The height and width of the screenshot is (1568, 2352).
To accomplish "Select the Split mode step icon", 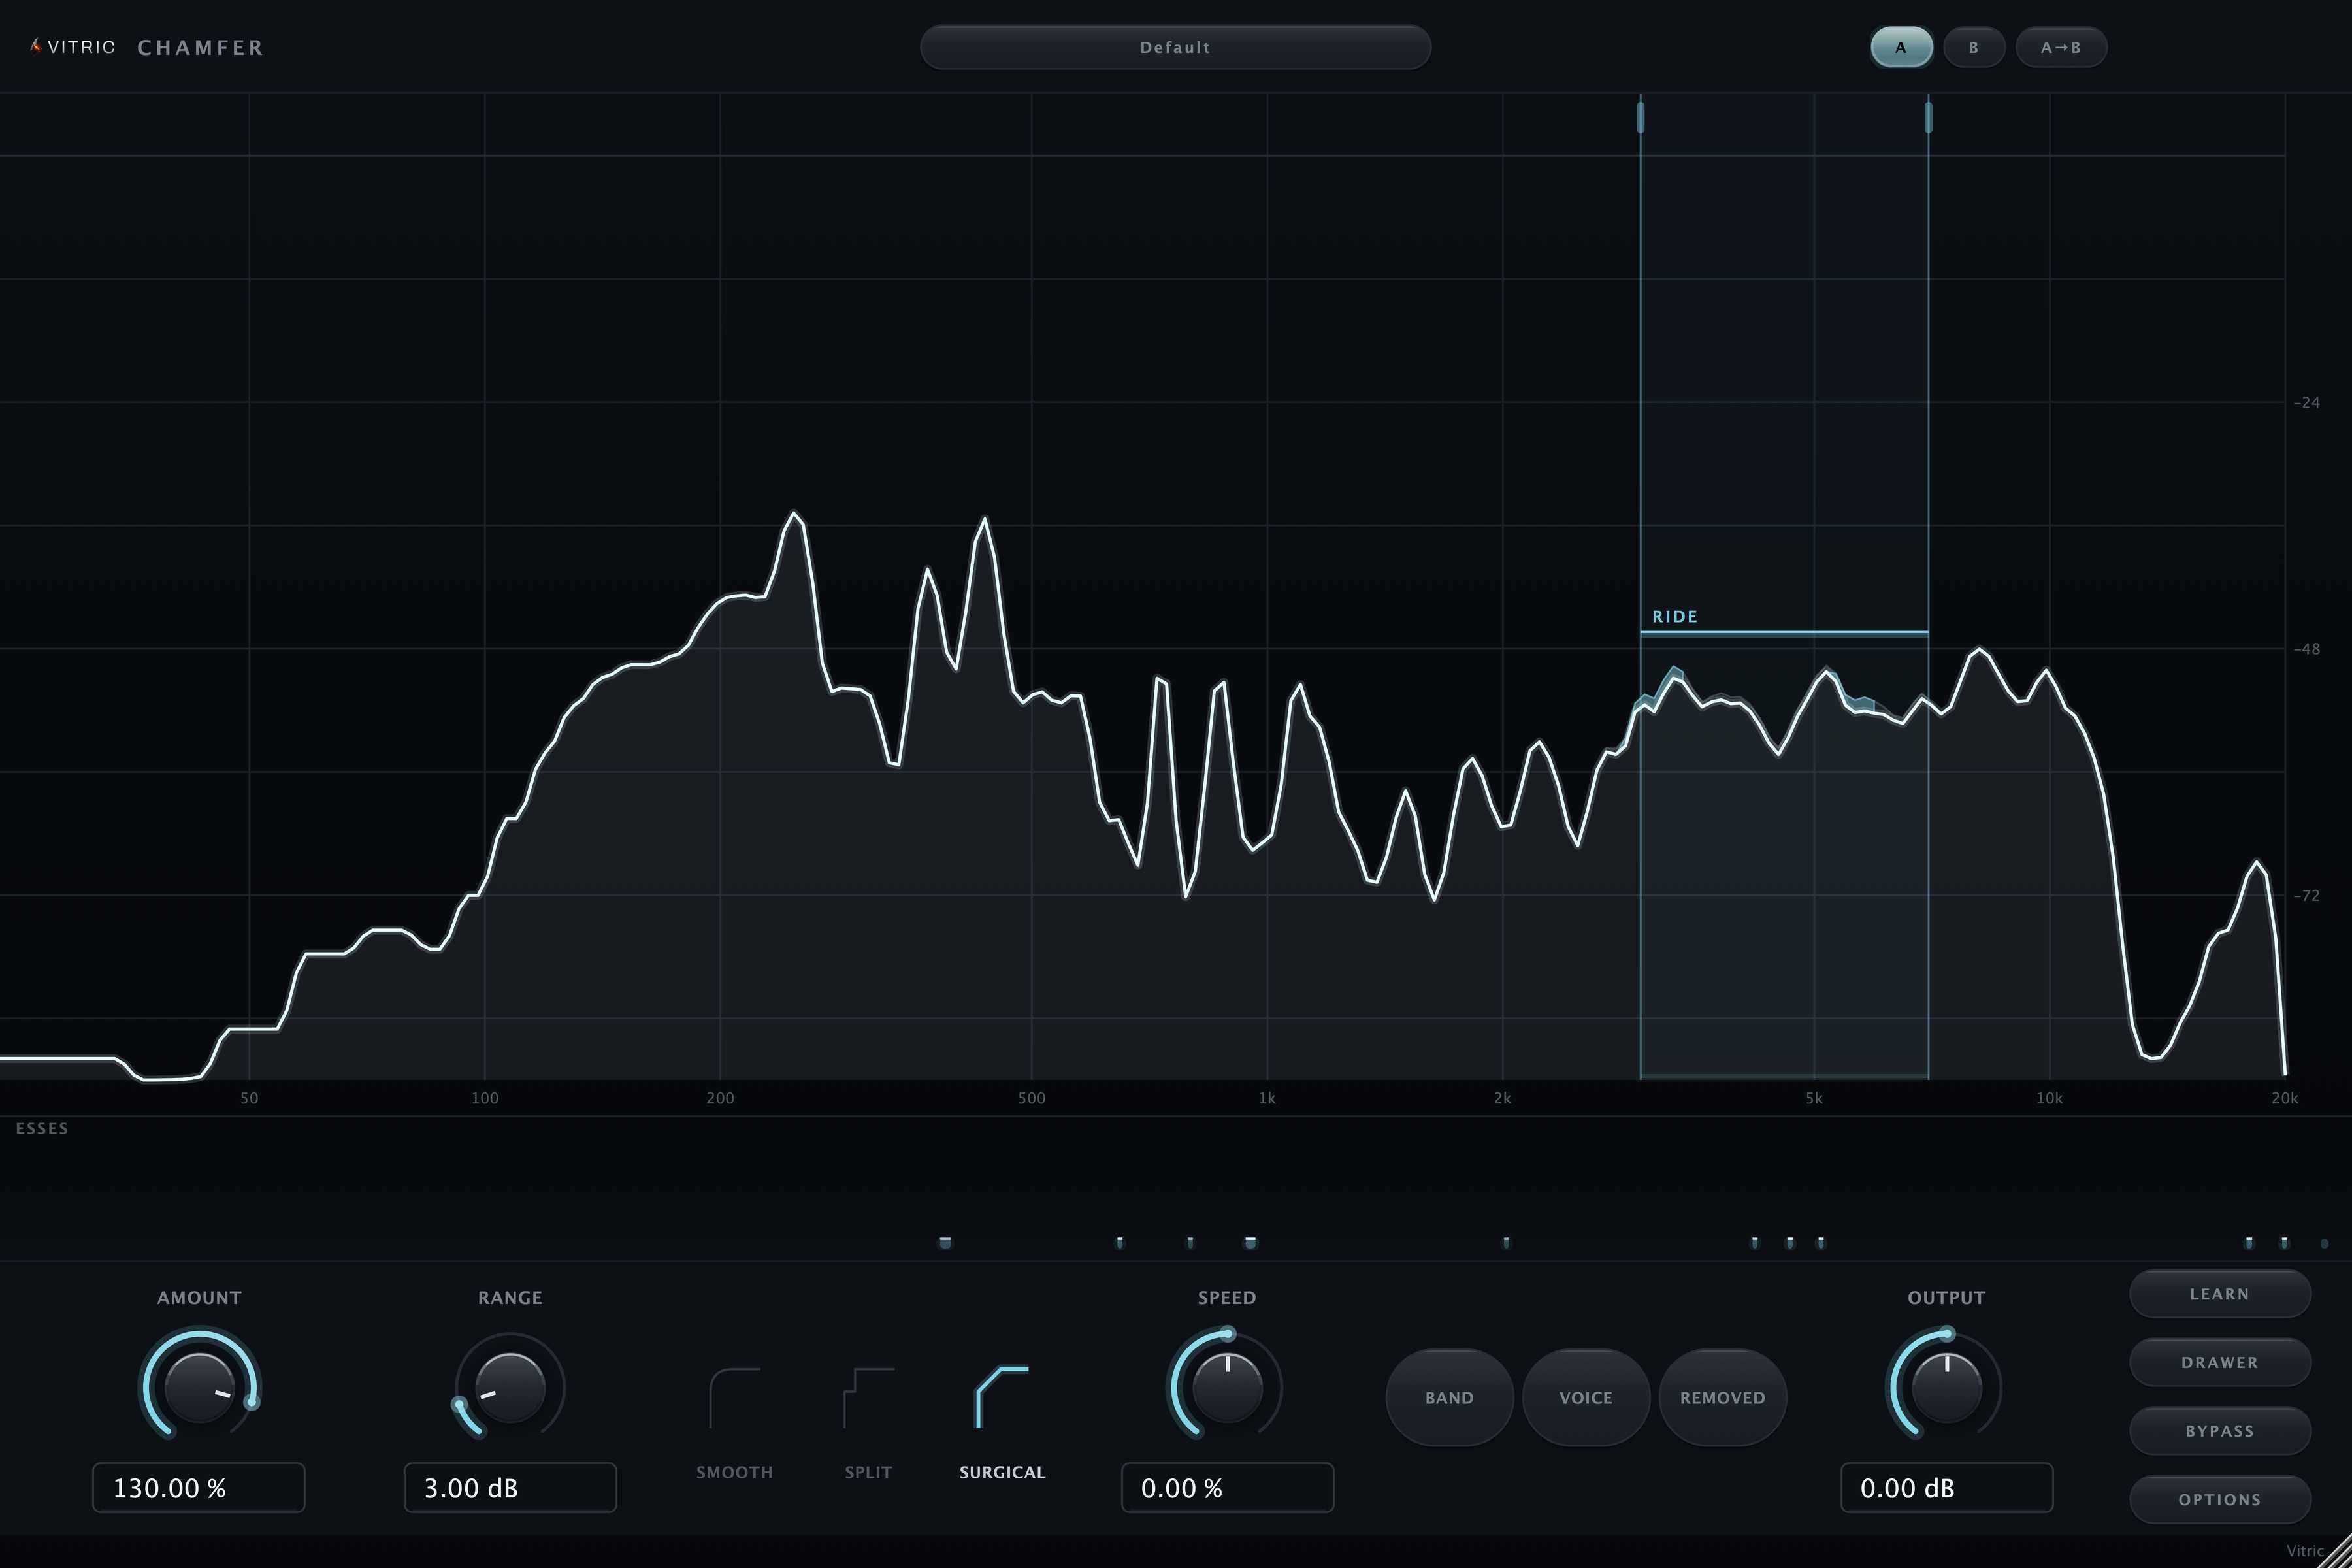I will (x=868, y=1398).
